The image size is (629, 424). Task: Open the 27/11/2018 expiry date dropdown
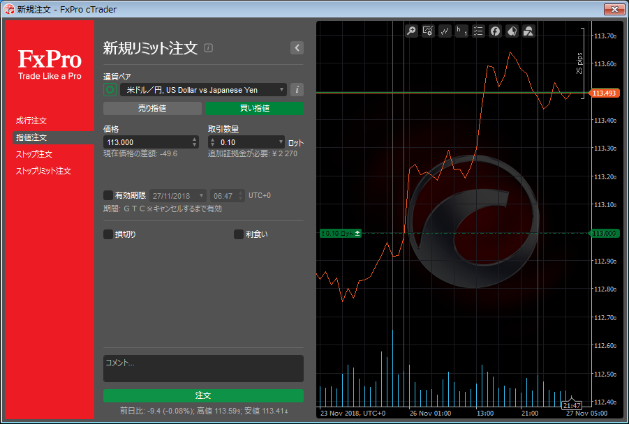[178, 195]
